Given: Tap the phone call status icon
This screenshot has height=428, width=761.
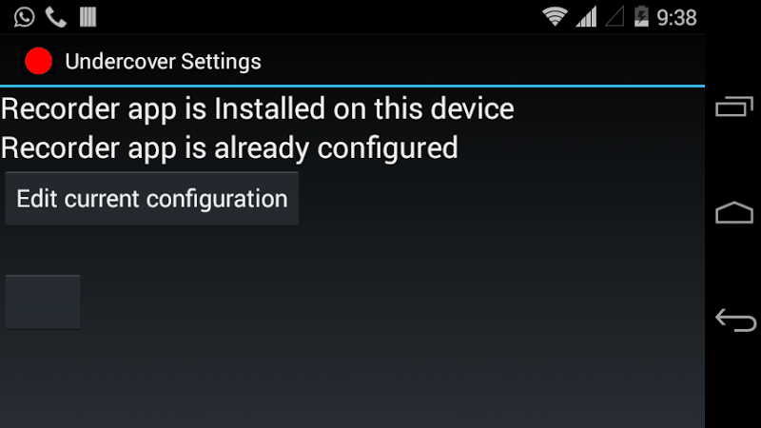Looking at the screenshot, I should pos(56,17).
